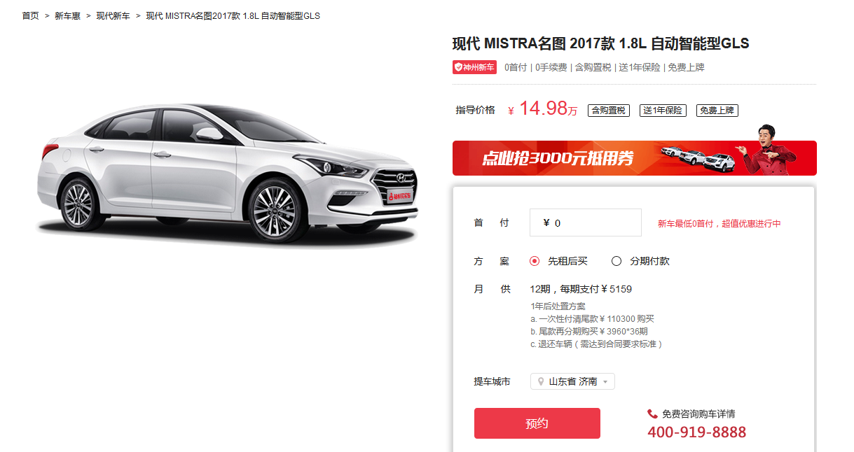Click the 送1年保险 tag next to price
Viewport: 854px width, 452px height.
(663, 111)
